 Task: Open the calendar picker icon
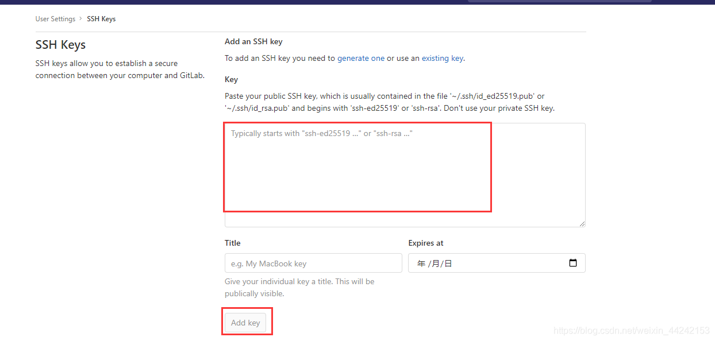pyautogui.click(x=572, y=263)
